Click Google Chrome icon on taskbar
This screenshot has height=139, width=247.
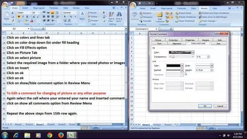pyautogui.click(x=50, y=135)
